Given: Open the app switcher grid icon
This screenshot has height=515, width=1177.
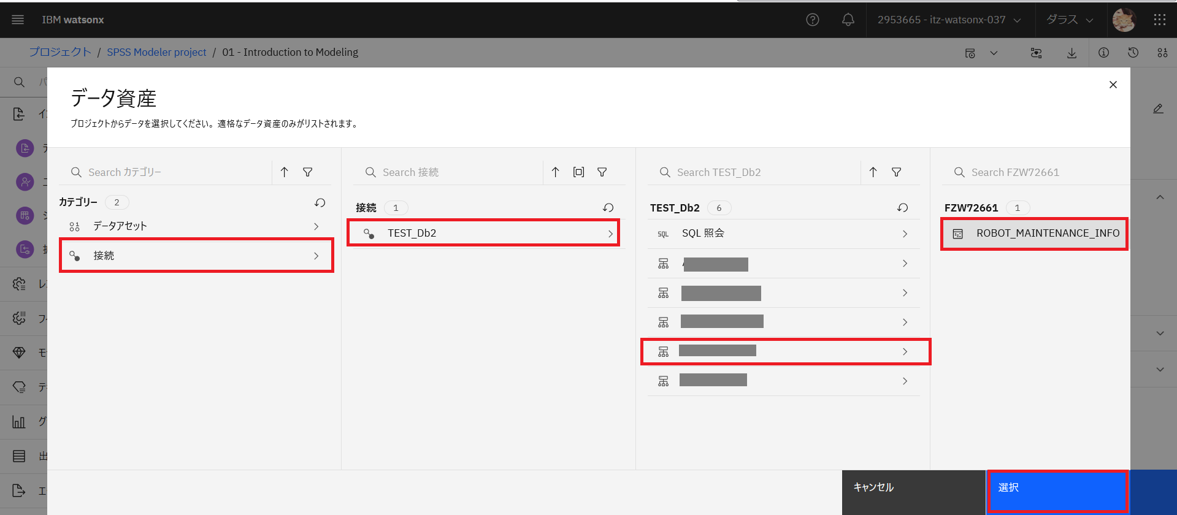Looking at the screenshot, I should coord(1159,20).
